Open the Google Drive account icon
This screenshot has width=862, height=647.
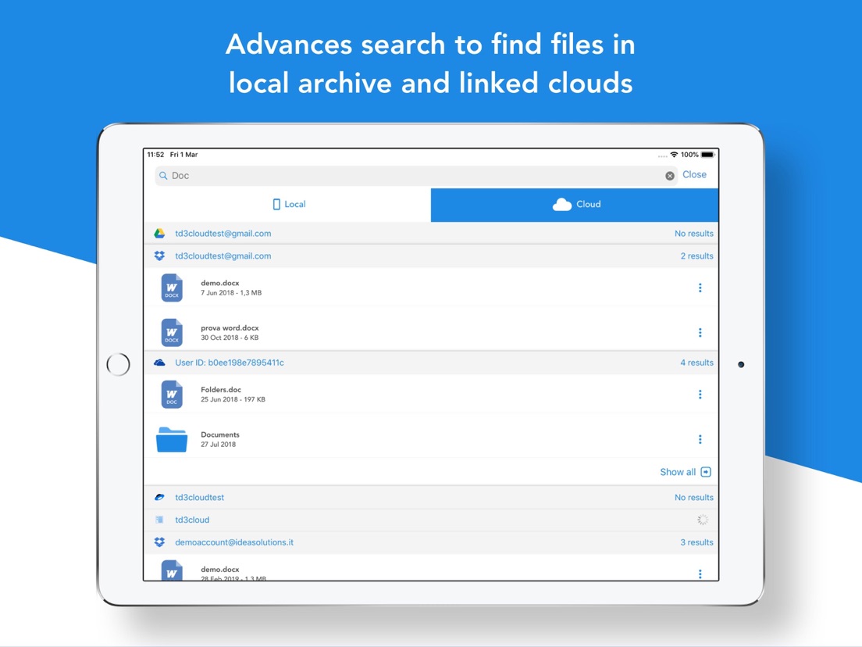point(159,234)
